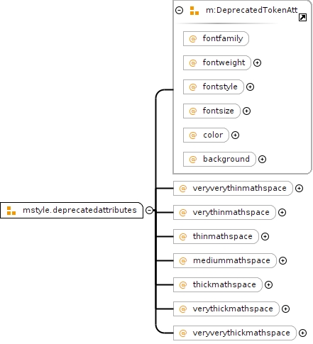This screenshot has width=313, height=344.
Task: Collapse the mstyle.deprecatedattributes node
Action: 149,210
